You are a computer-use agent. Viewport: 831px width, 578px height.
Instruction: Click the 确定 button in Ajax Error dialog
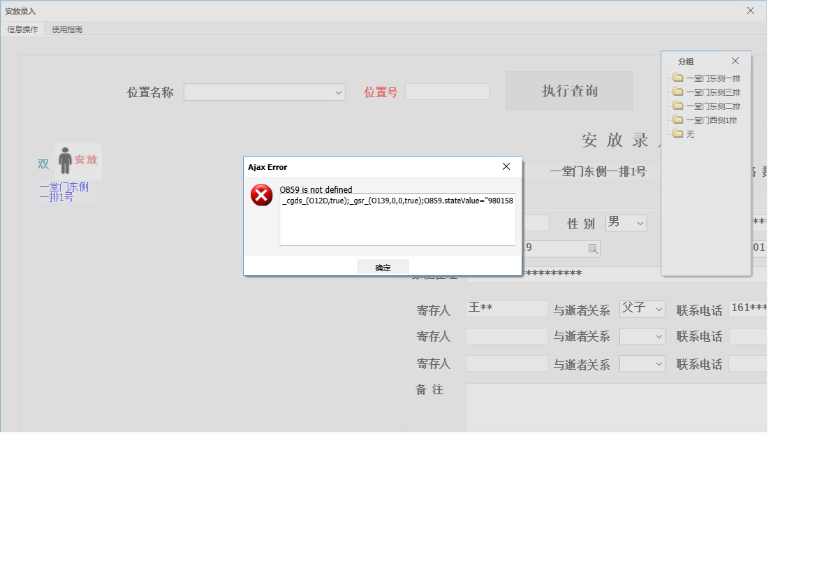click(383, 267)
